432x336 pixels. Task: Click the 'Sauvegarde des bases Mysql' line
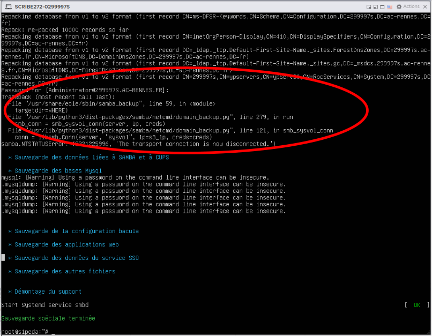[55, 170]
